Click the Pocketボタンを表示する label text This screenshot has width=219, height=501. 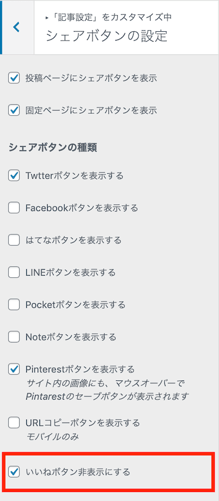point(76,305)
